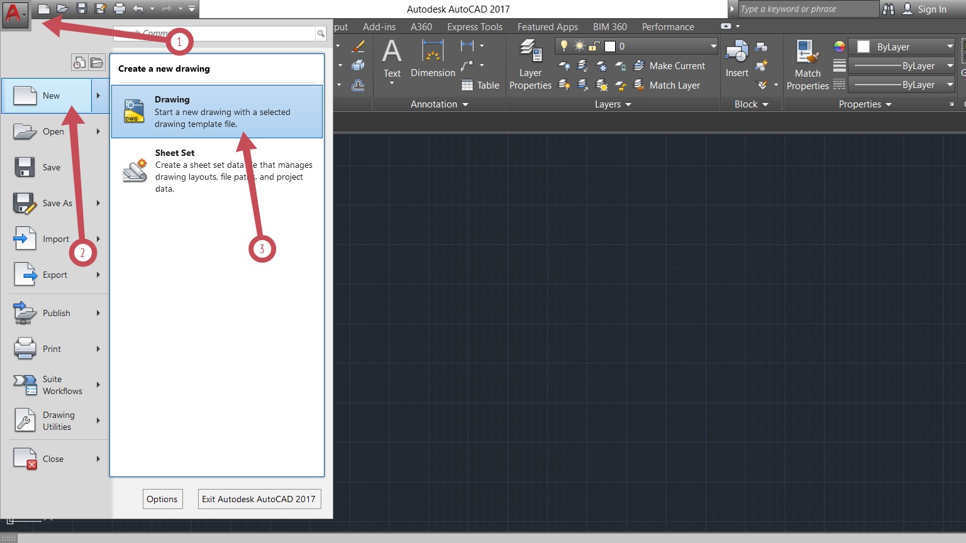The width and height of the screenshot is (966, 543).
Task: Click the Block Editor icon
Action: pos(762,65)
